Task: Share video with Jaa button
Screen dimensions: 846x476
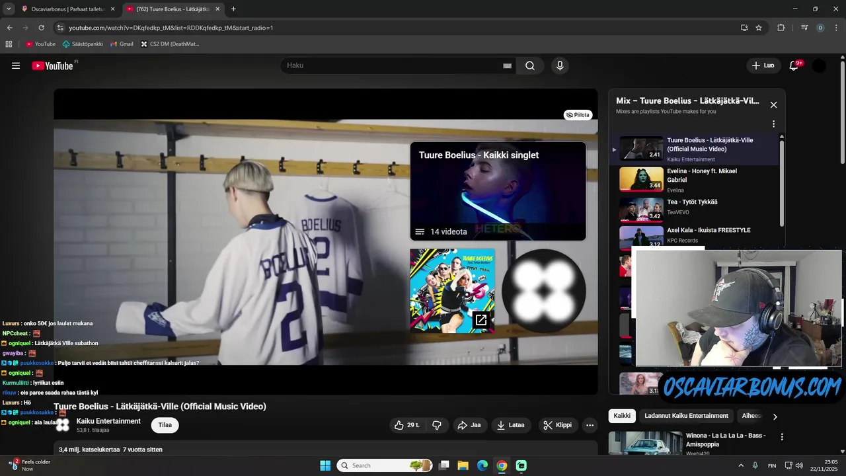Action: coord(469,425)
